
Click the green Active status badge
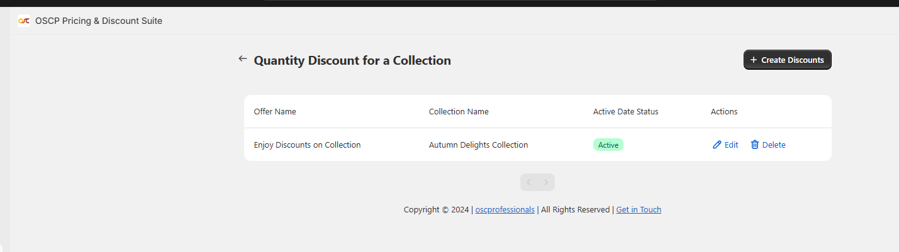[608, 145]
